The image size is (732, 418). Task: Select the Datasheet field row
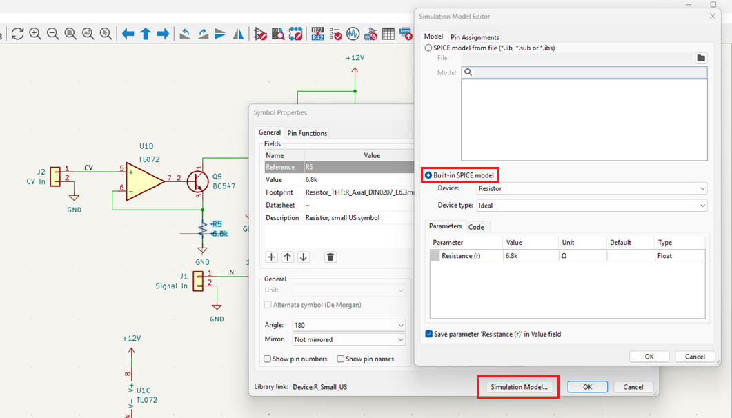pos(339,205)
